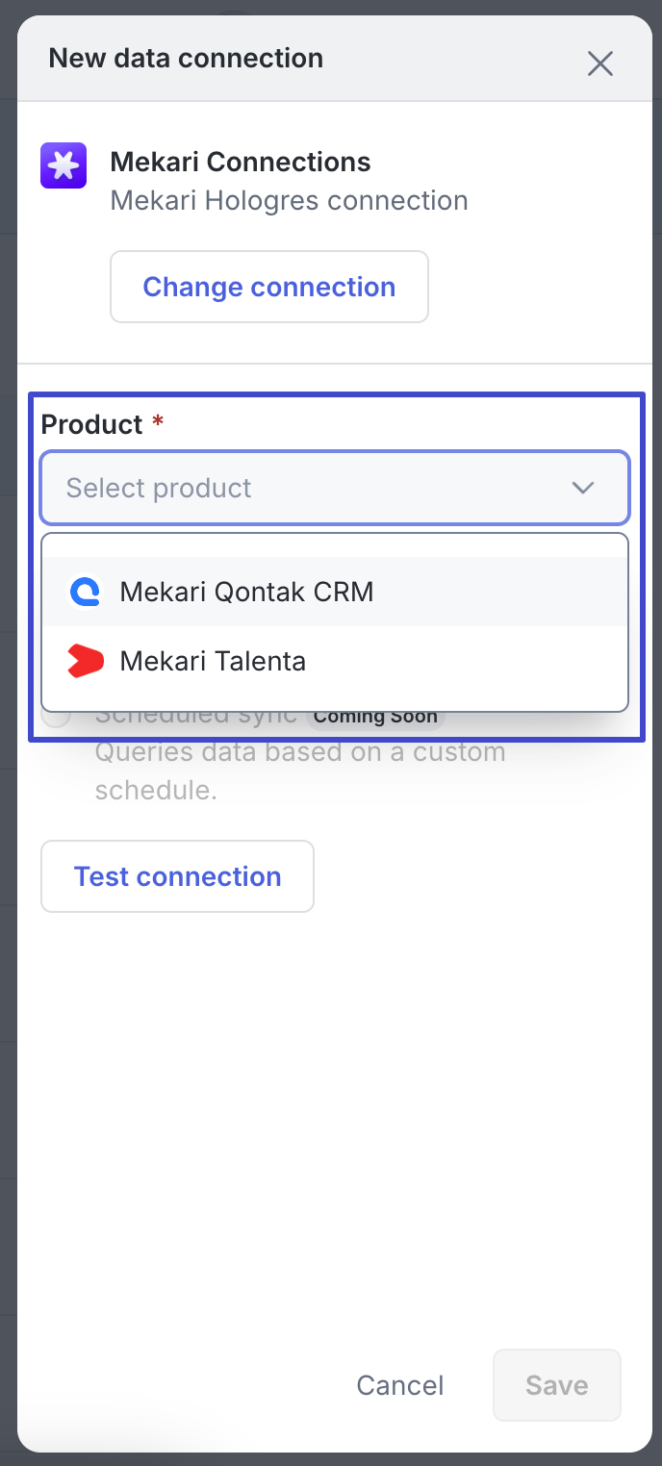The height and width of the screenshot is (1466, 662).
Task: Click the Coming Soon badge
Action: pos(375,718)
